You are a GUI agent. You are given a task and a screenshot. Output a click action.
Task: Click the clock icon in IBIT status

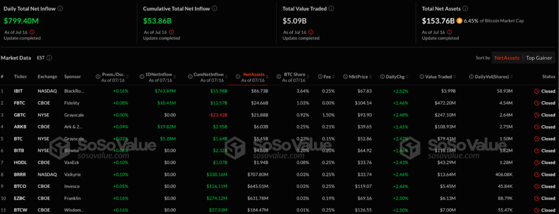[x=537, y=91]
